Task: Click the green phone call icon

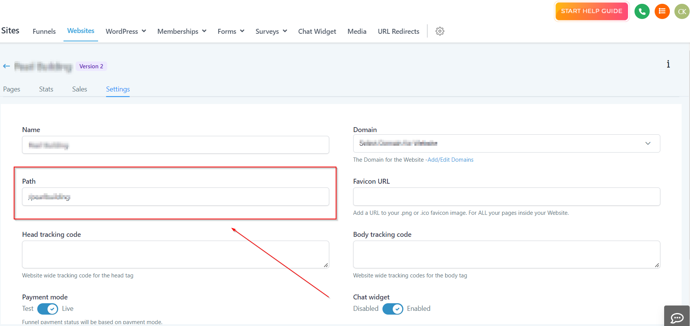Action: pos(642,11)
